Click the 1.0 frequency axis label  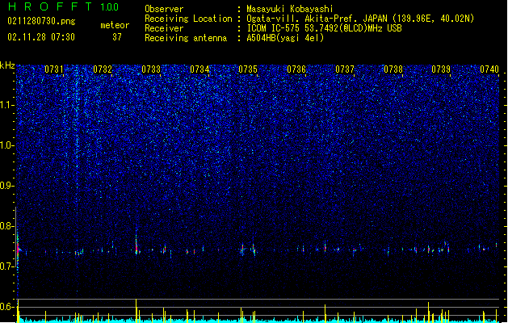pyautogui.click(x=7, y=145)
